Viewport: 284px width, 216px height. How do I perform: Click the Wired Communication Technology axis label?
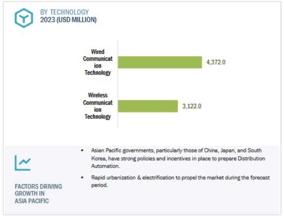(98, 62)
